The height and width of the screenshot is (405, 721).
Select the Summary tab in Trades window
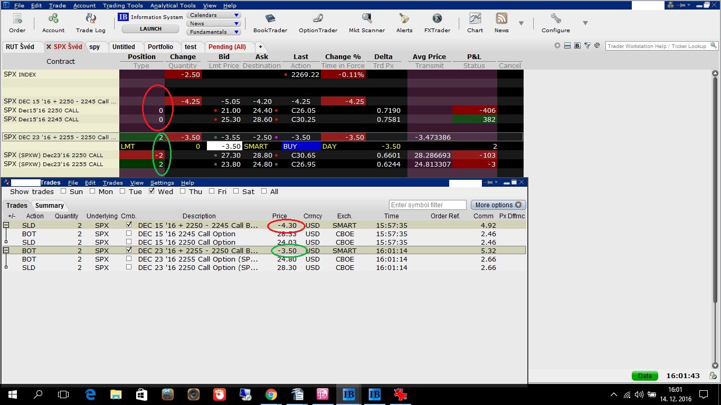(49, 206)
